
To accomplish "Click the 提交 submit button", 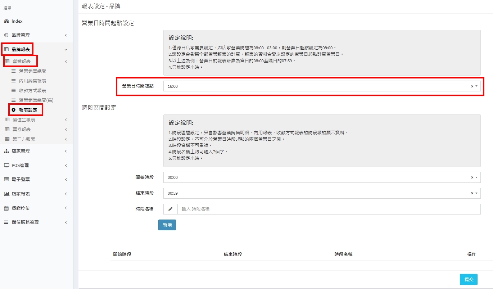I will [x=469, y=279].
